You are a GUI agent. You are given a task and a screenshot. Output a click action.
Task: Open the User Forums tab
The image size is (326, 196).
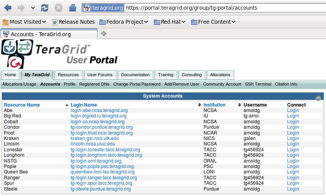click(x=100, y=75)
